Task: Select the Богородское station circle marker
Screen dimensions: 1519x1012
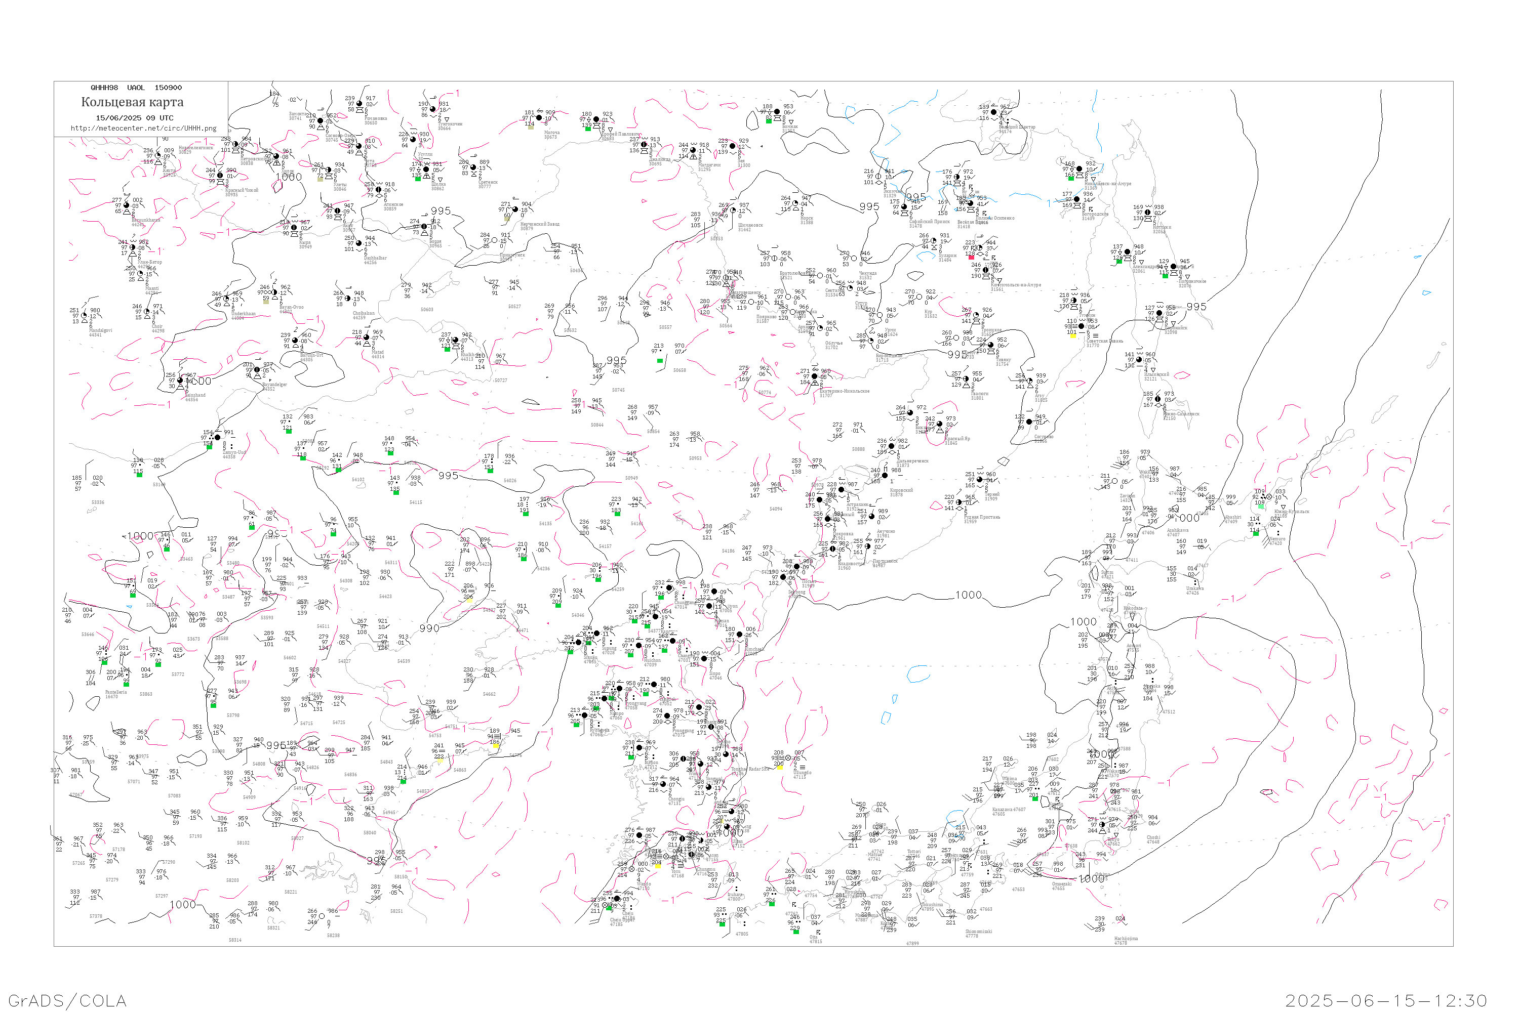Action: [x=1076, y=199]
